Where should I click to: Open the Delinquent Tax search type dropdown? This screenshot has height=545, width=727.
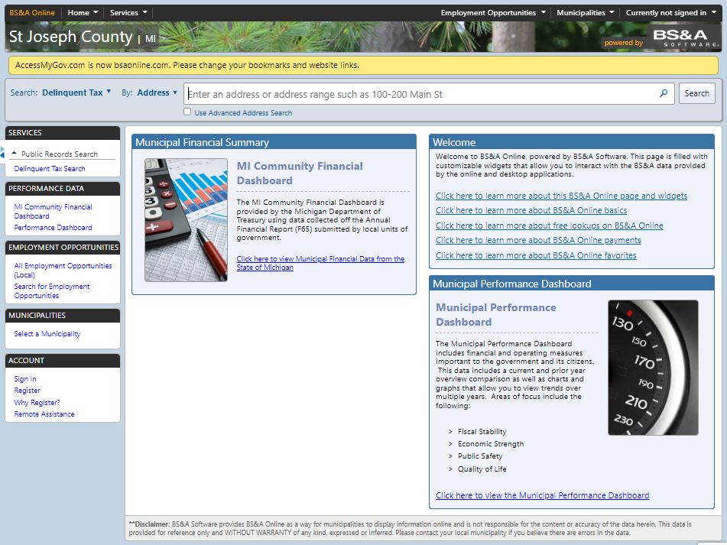pos(76,92)
